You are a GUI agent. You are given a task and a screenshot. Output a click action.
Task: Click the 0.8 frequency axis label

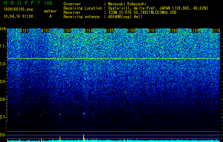pyautogui.click(x=3, y=99)
